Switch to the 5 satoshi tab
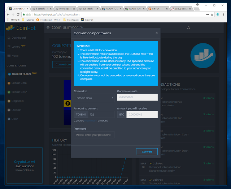The height and width of the screenshot is (189, 231). [x=42, y=9]
